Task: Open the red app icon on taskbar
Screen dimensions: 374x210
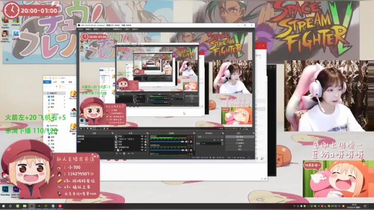Action: click(60, 206)
